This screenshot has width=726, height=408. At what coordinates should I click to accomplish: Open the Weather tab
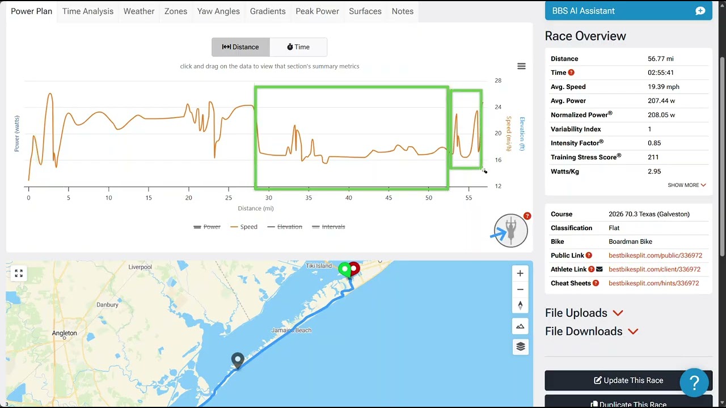[139, 11]
